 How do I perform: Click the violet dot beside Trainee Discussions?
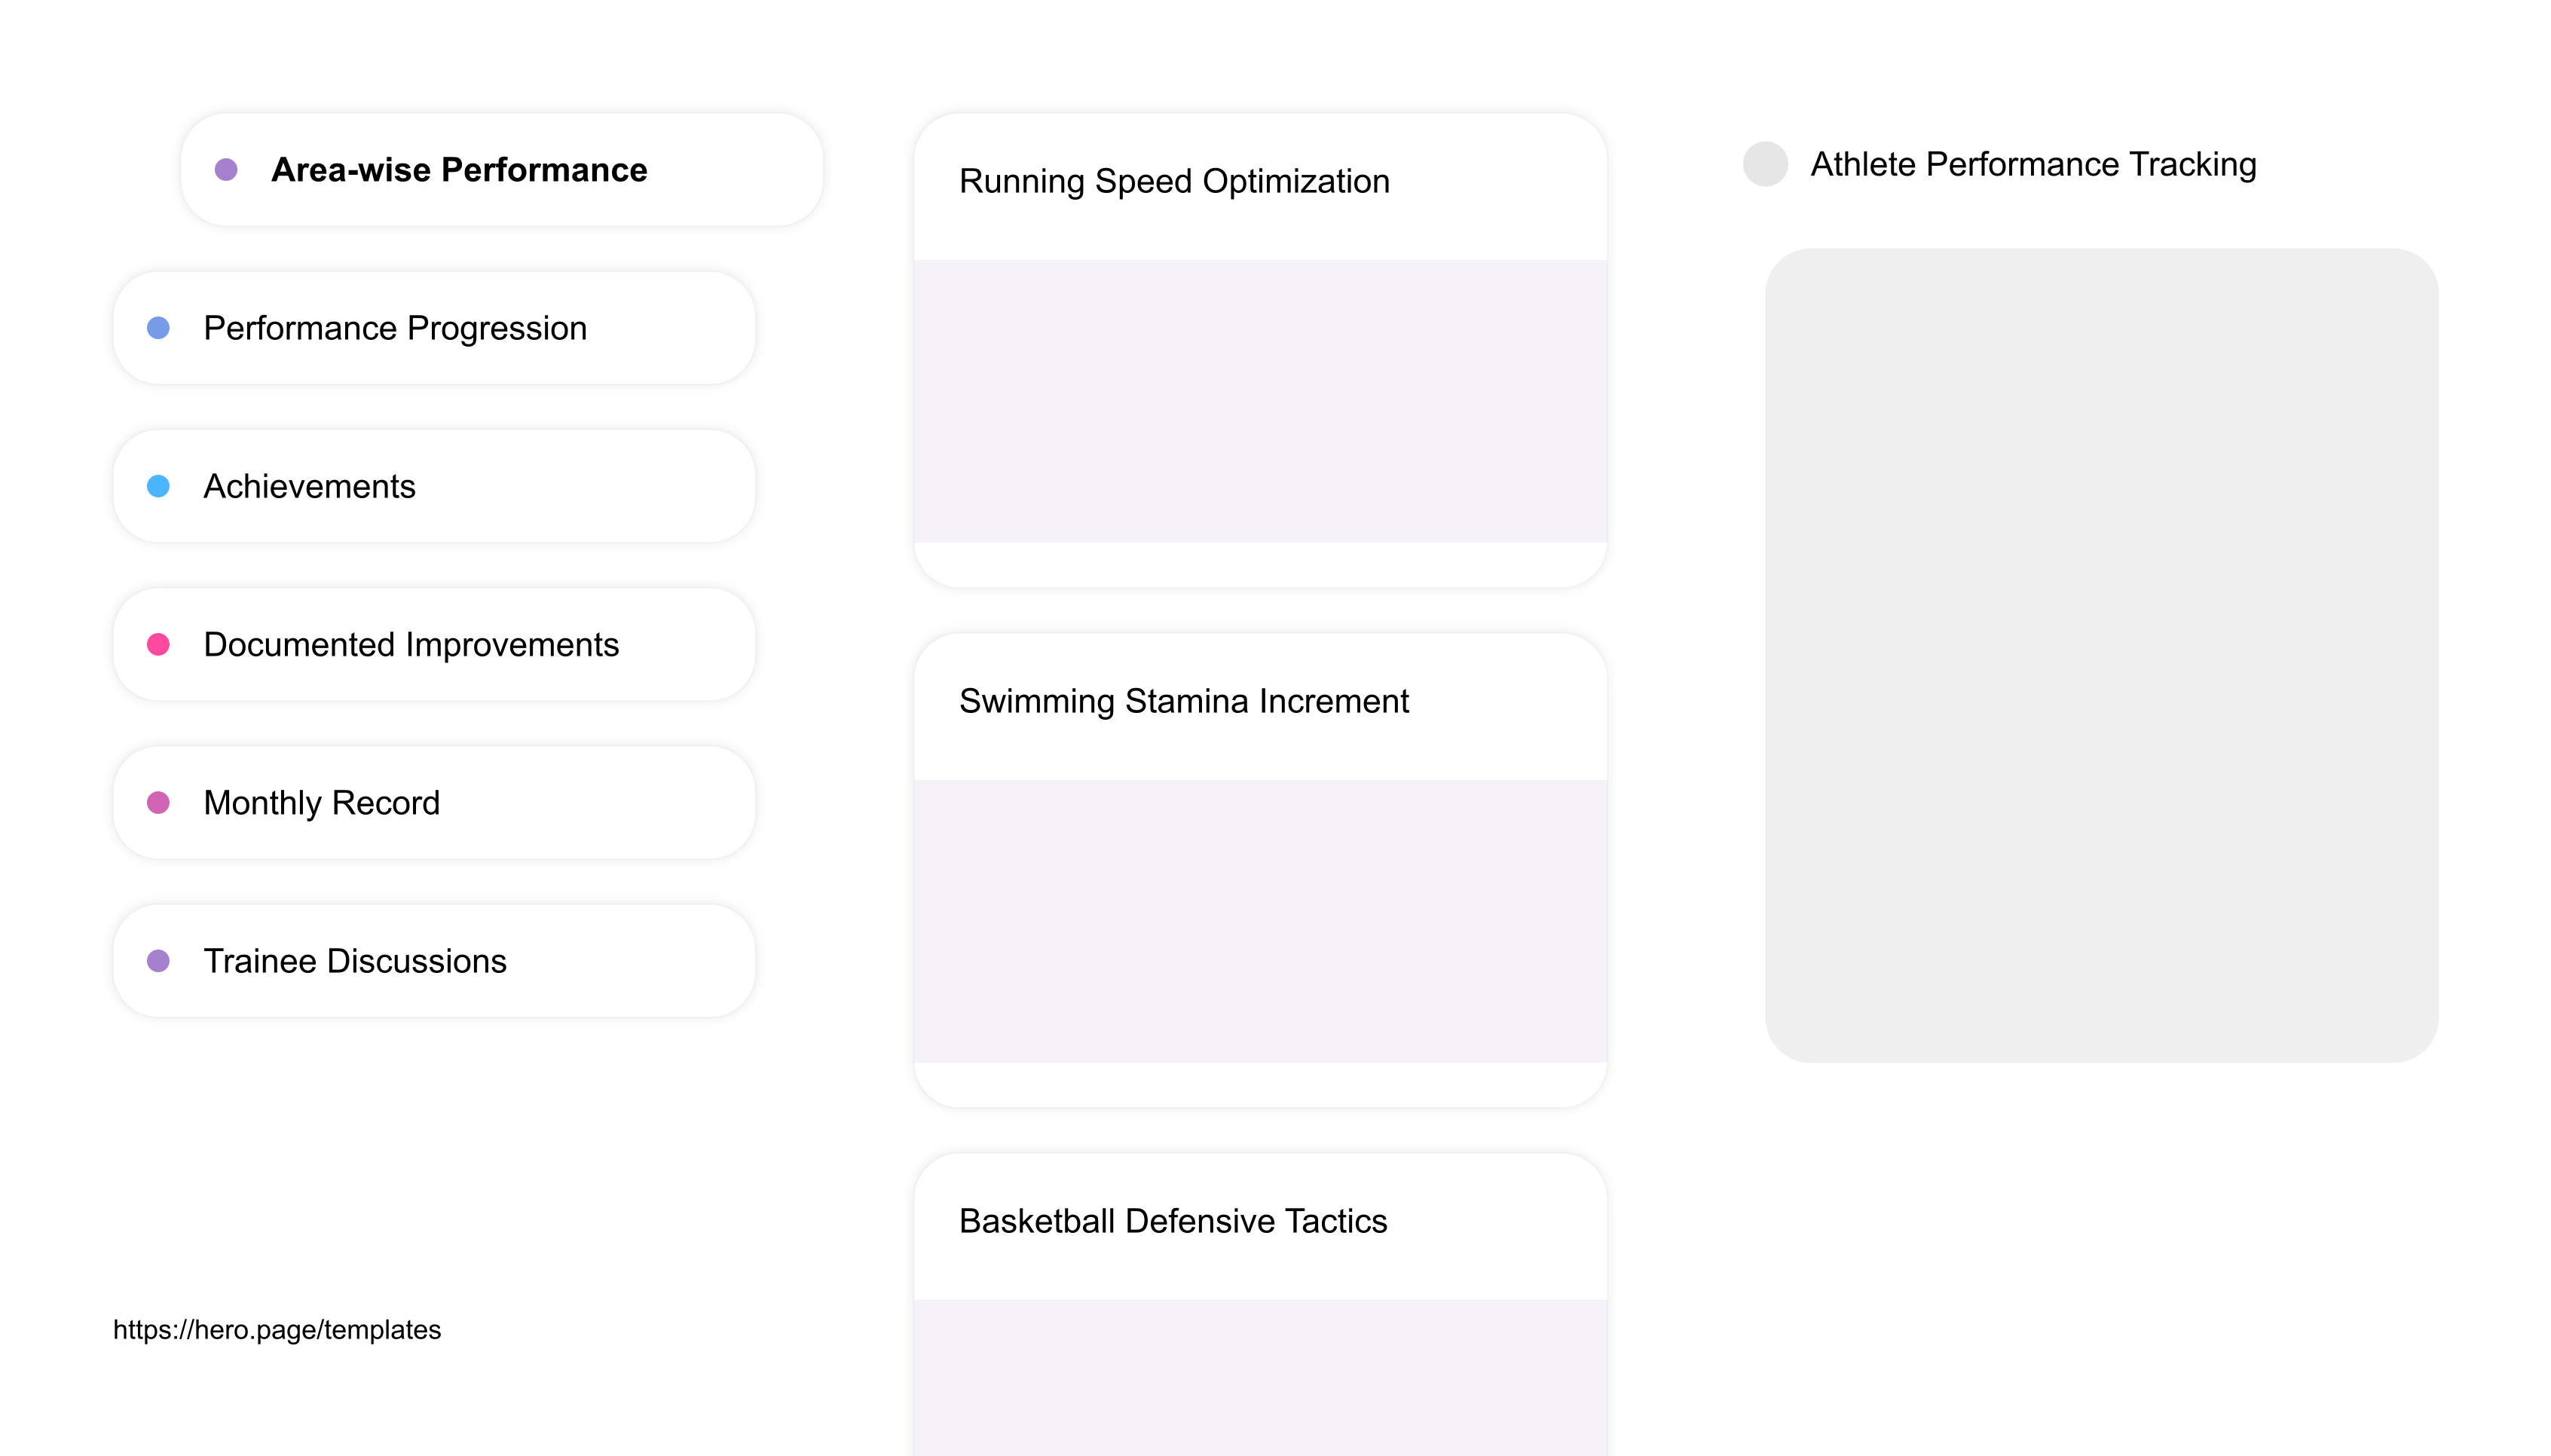tap(158, 961)
